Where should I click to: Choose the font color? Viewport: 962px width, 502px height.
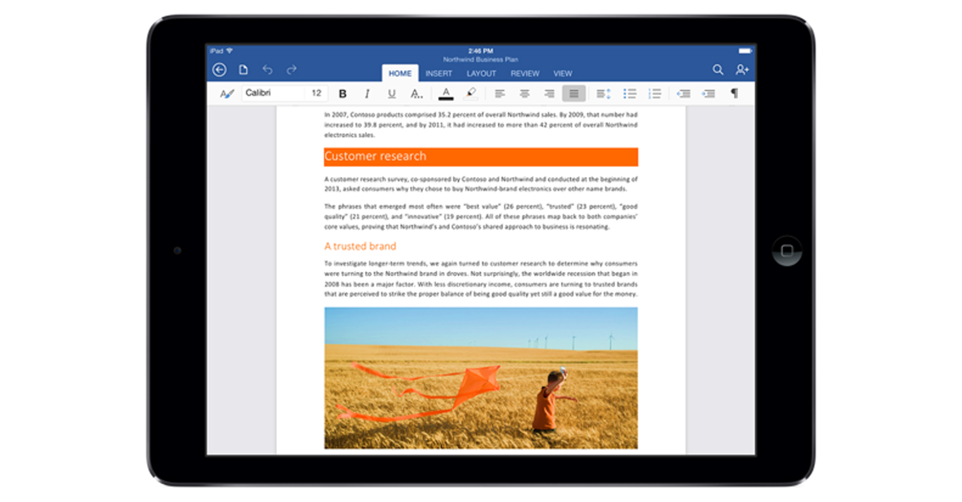tap(446, 94)
